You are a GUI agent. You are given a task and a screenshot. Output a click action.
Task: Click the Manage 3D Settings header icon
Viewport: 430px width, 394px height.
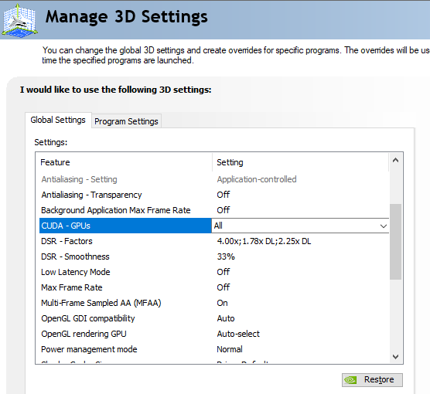(20, 21)
